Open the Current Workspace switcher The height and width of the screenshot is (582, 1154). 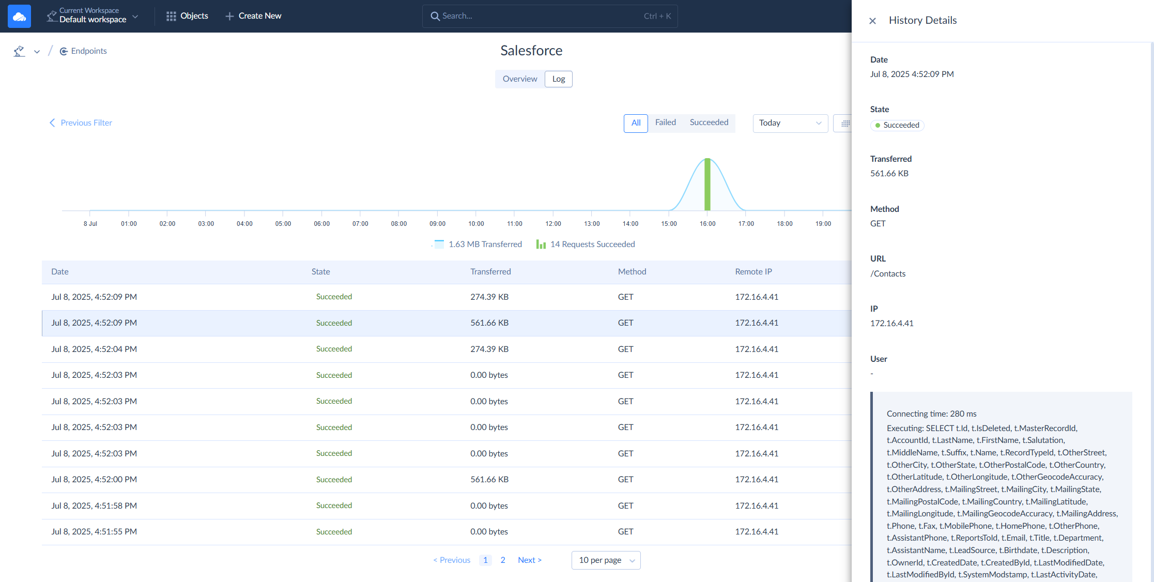point(93,16)
